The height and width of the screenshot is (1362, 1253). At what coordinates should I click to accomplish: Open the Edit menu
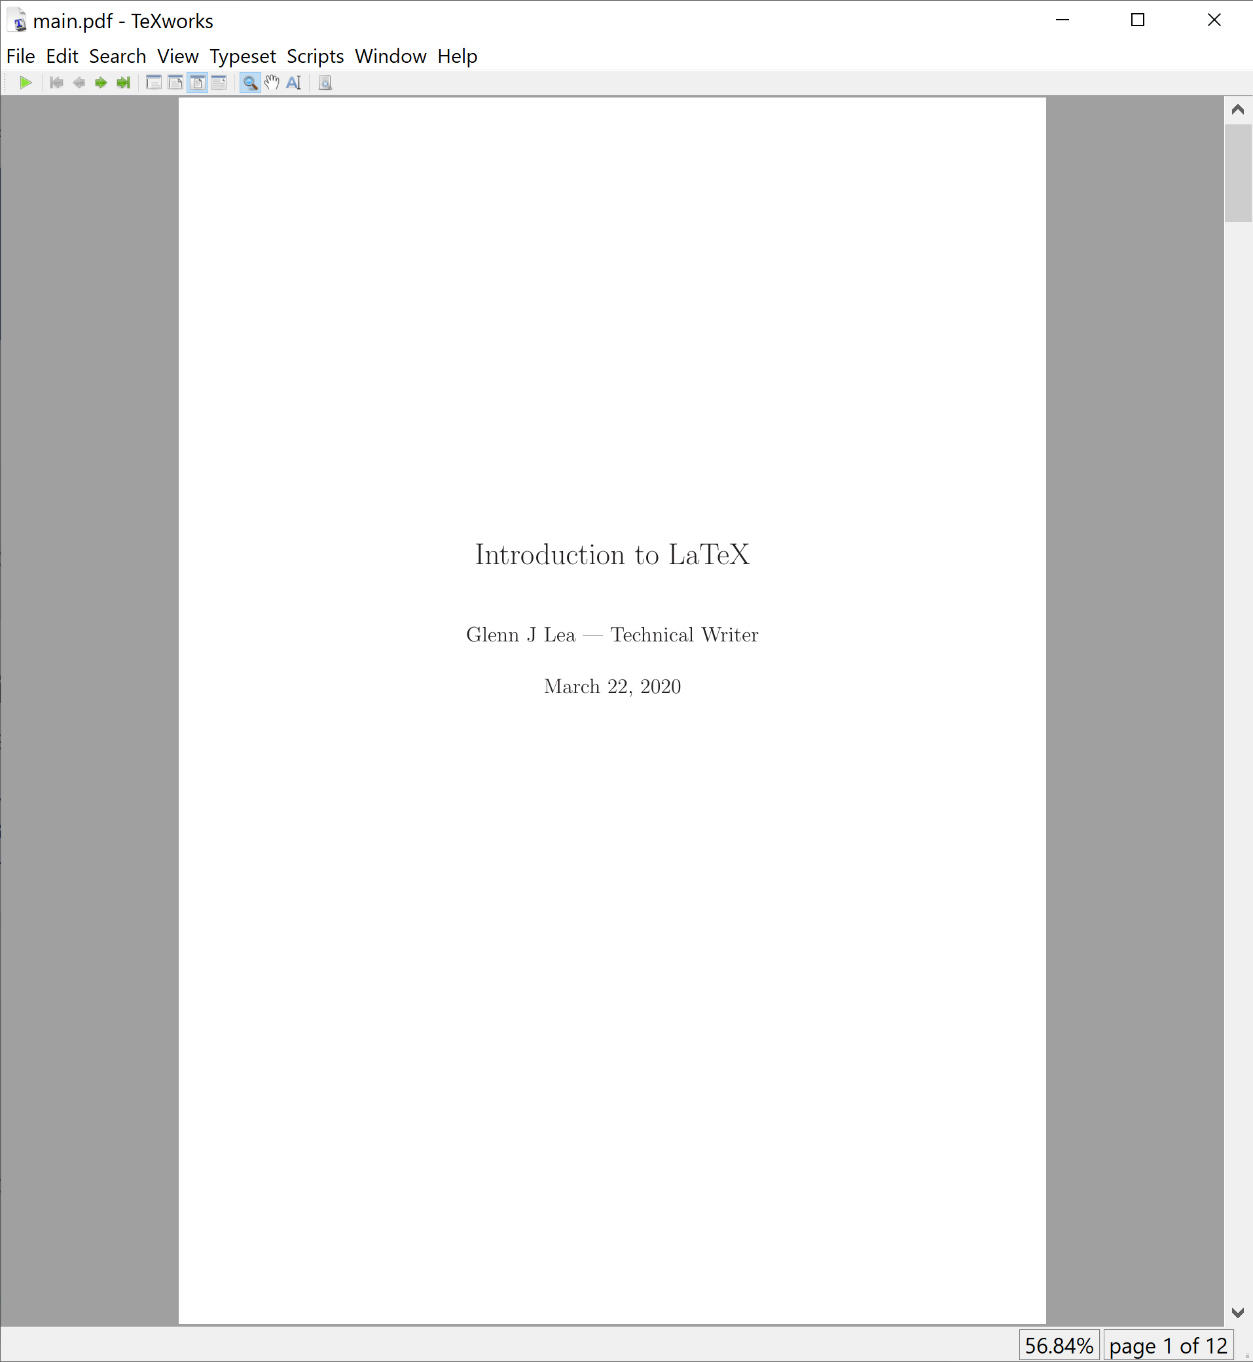click(62, 56)
